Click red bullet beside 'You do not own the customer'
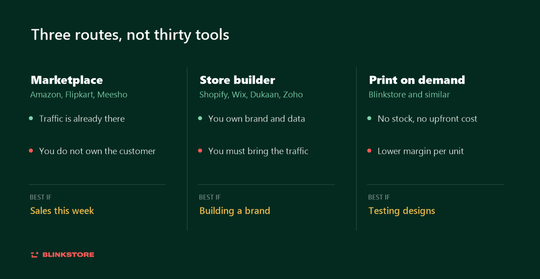This screenshot has width=540, height=279. pos(31,151)
